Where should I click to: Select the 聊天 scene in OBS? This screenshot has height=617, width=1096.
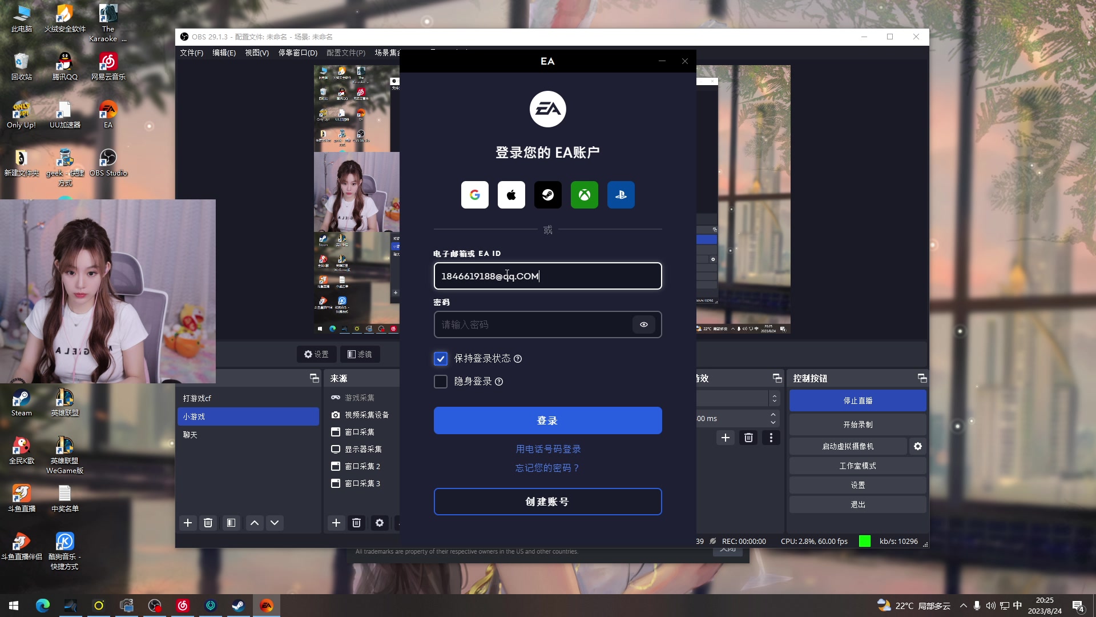coord(248,435)
